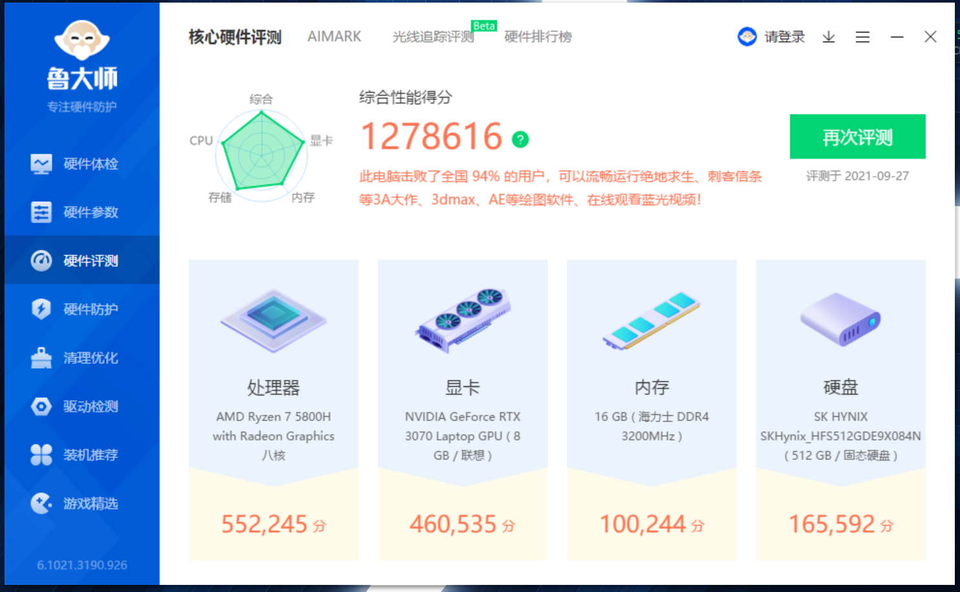960x592 pixels.
Task: Switch to AIMARK tab
Action: (334, 37)
